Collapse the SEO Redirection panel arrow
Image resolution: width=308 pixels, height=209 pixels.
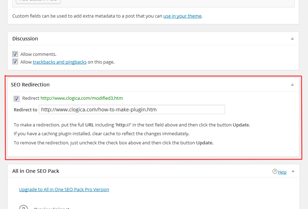tap(292, 85)
